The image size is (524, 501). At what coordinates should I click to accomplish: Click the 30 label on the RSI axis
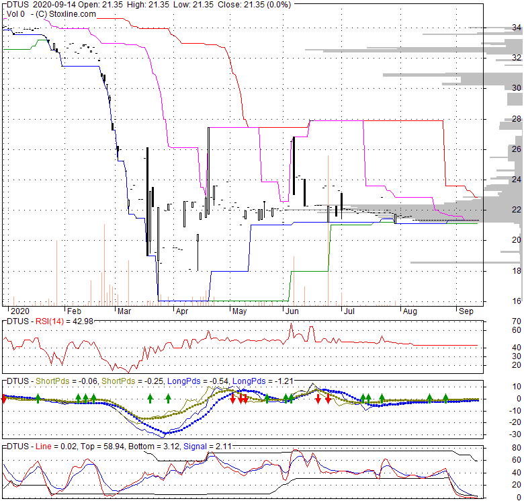click(x=517, y=356)
